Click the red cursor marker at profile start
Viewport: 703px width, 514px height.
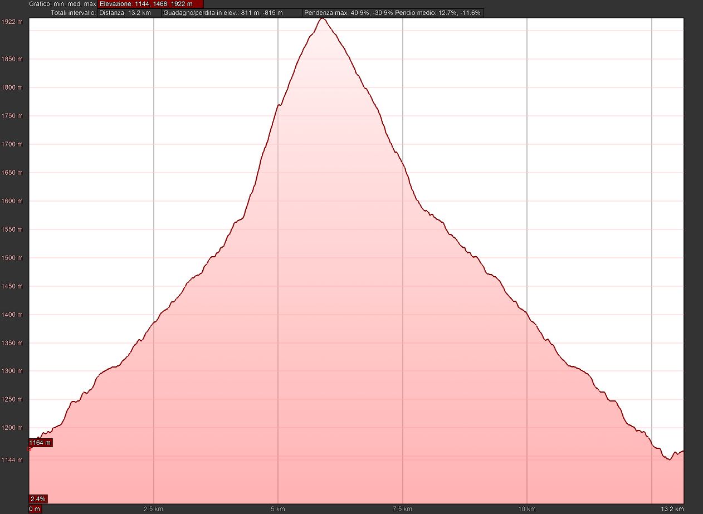[x=30, y=448]
